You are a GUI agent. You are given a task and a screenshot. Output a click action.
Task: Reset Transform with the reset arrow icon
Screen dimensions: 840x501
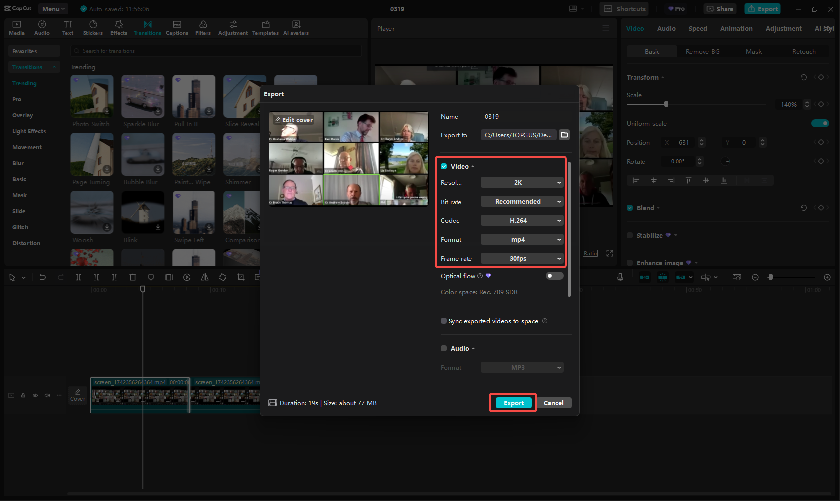pos(804,77)
